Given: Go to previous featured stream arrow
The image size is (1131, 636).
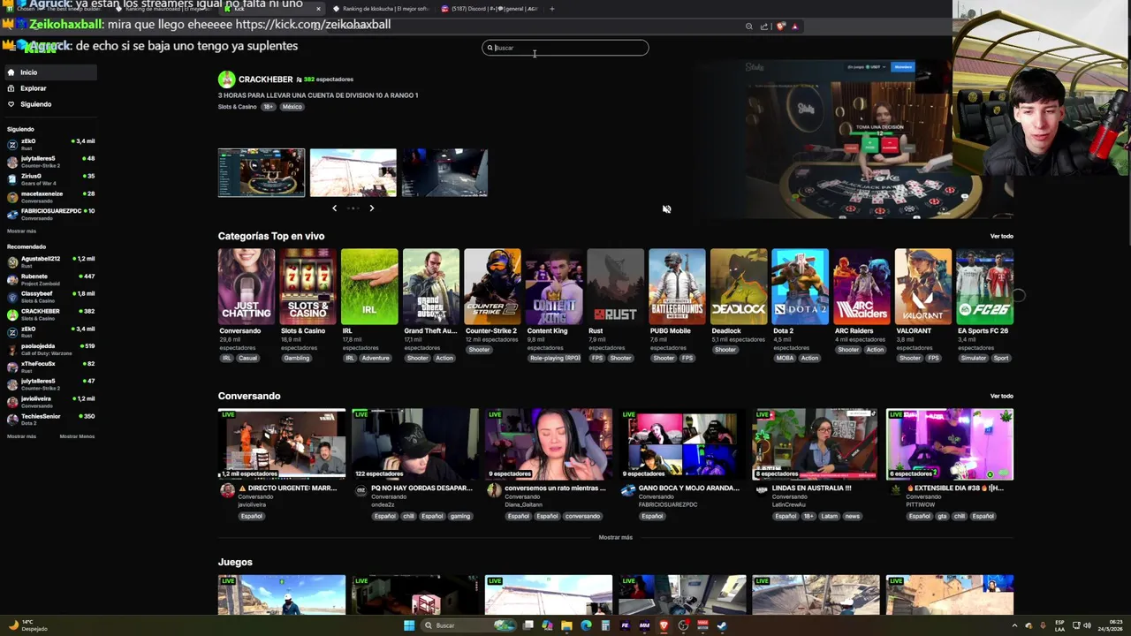Looking at the screenshot, I should pyautogui.click(x=334, y=208).
